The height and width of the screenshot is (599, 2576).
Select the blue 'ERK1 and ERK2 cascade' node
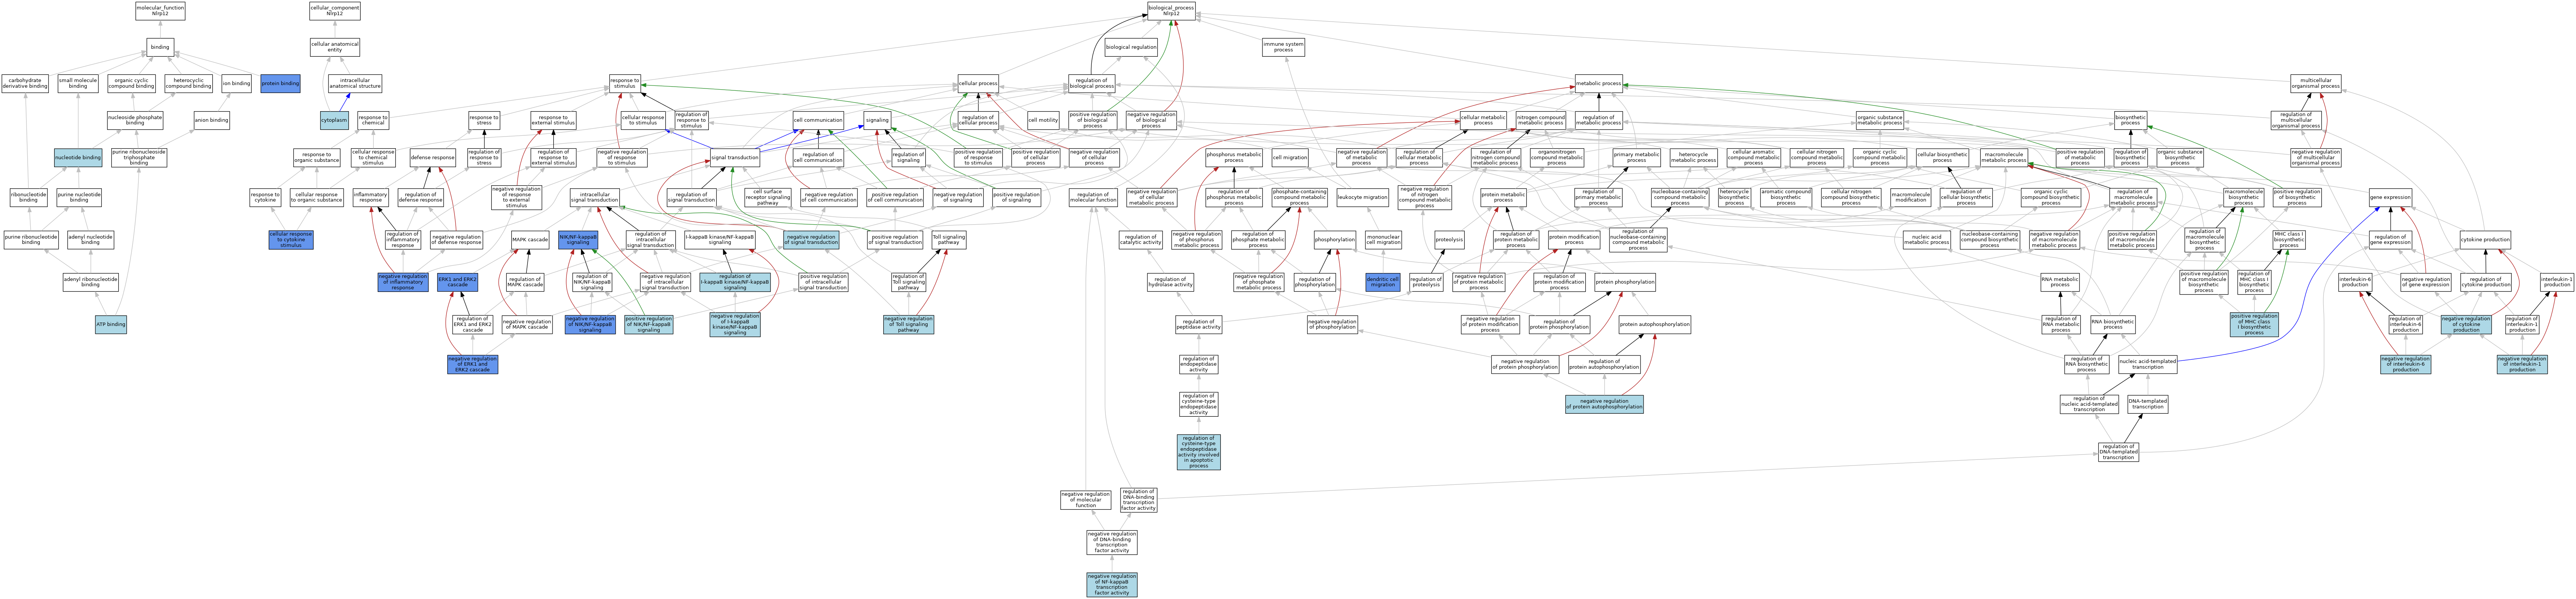coord(457,282)
